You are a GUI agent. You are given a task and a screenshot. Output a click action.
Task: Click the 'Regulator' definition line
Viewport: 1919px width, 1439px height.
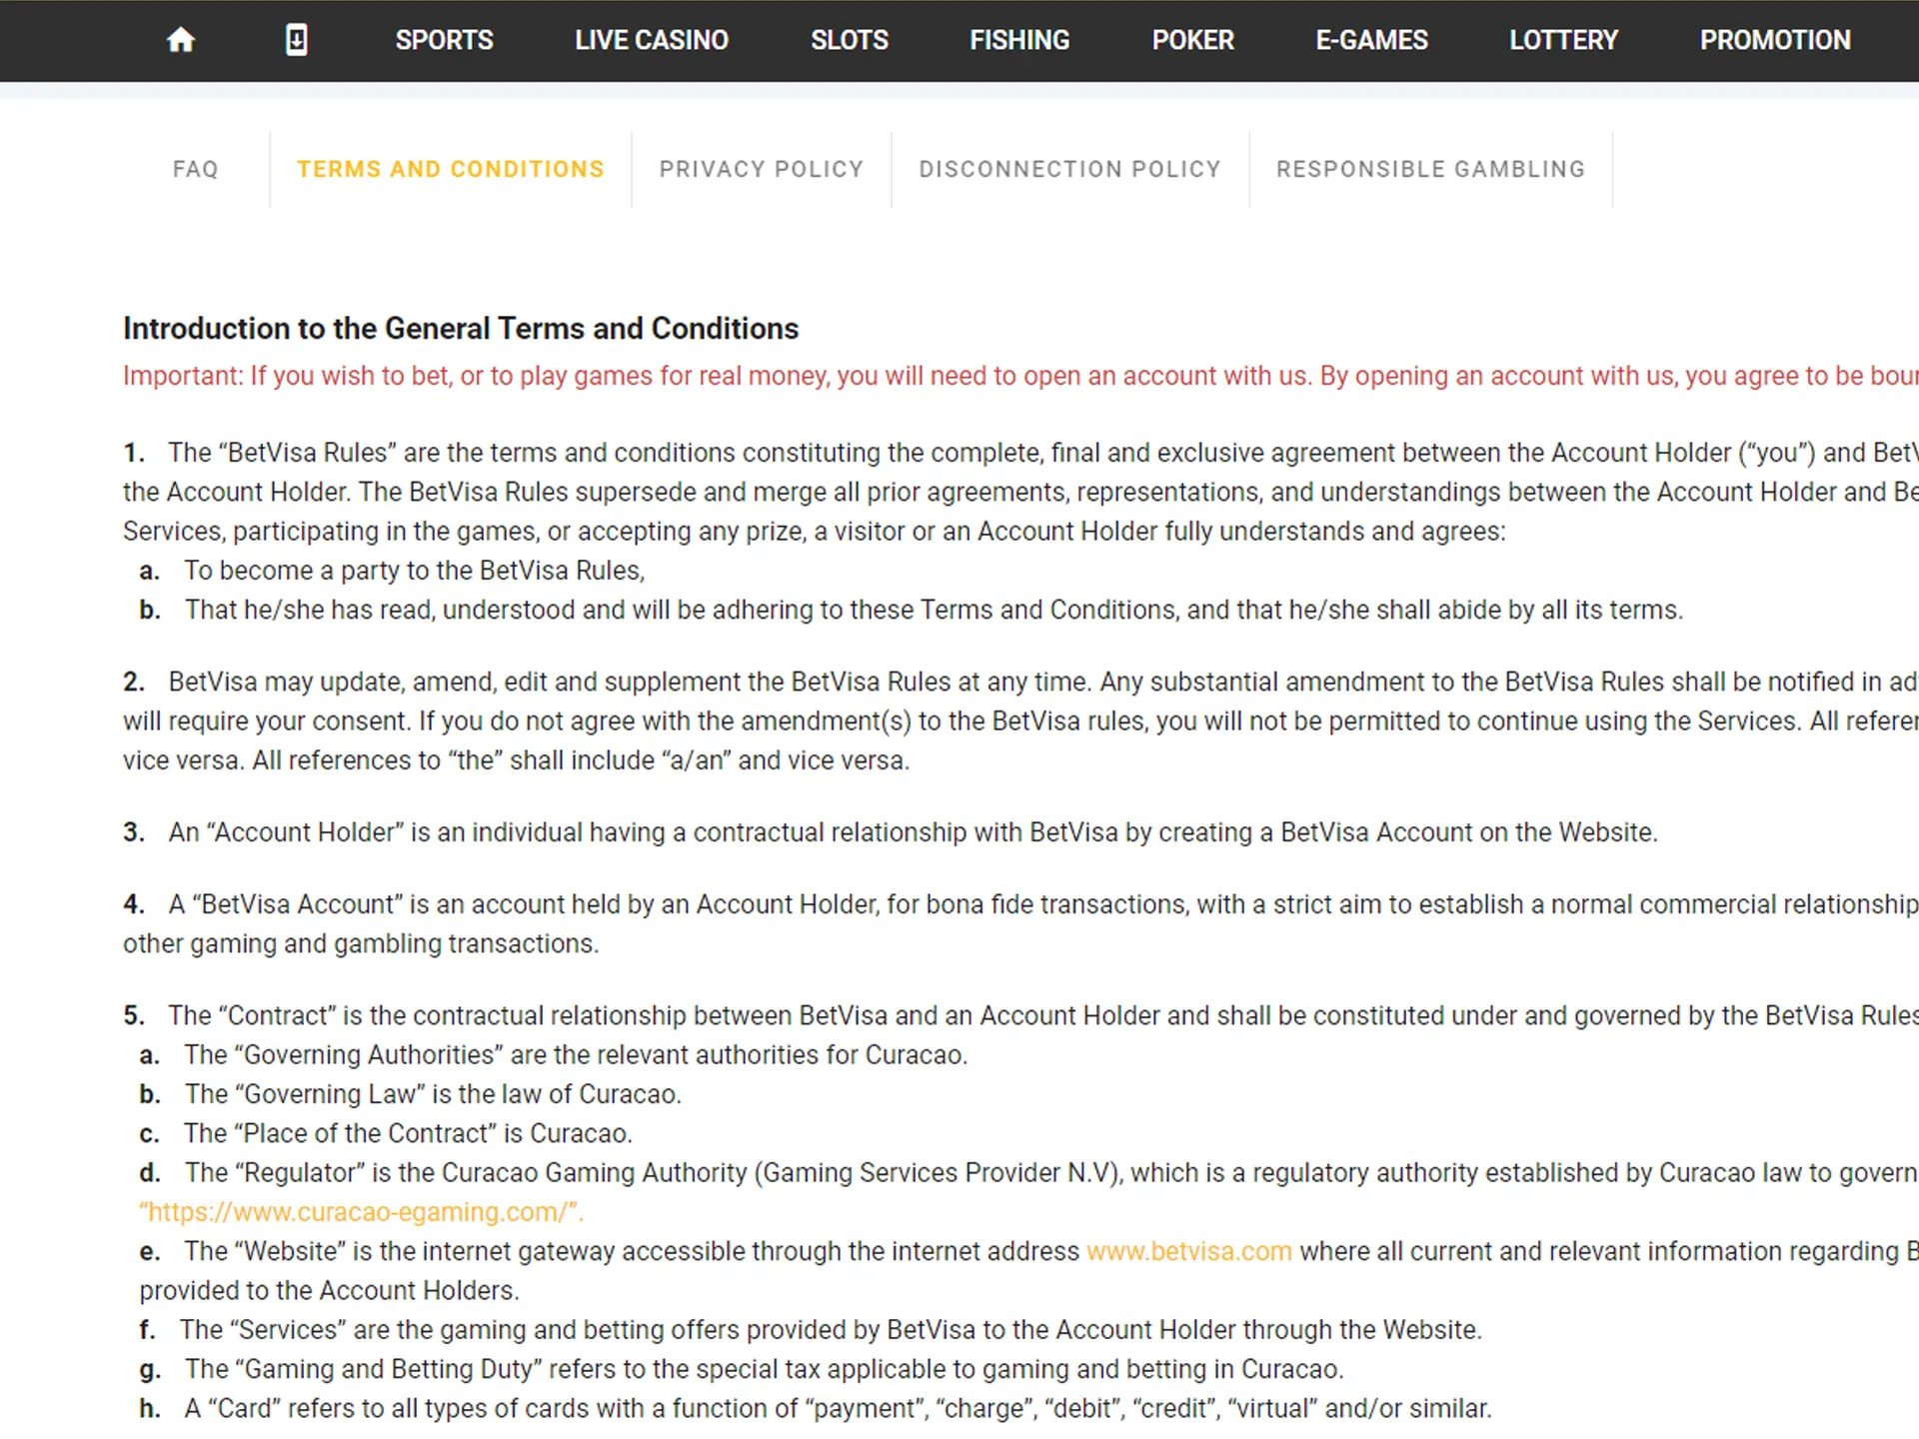click(1051, 1173)
